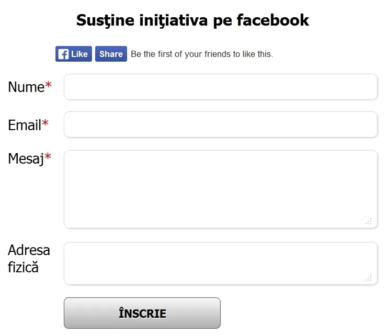Click the red asterisk beside Nume
Viewport: 388px width, 335px height.
(x=48, y=86)
